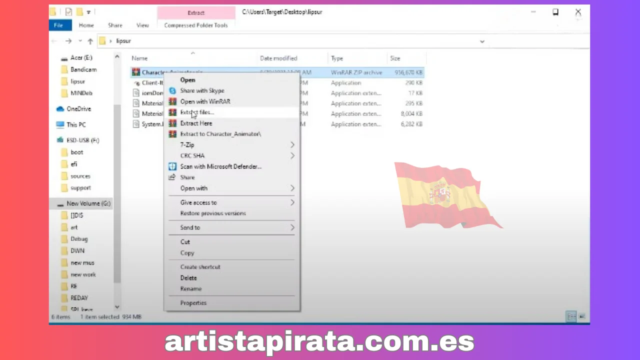This screenshot has width=640, height=360.
Task: Click the This PC monitor icon
Action: (60, 124)
